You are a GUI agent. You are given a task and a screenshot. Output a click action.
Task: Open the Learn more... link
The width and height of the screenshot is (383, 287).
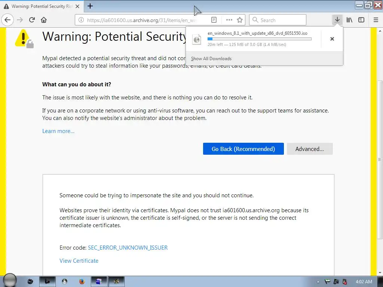pos(58,131)
